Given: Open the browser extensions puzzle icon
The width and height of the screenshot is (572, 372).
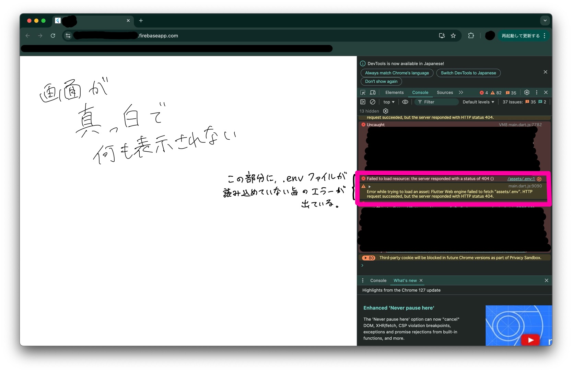Looking at the screenshot, I should [471, 36].
